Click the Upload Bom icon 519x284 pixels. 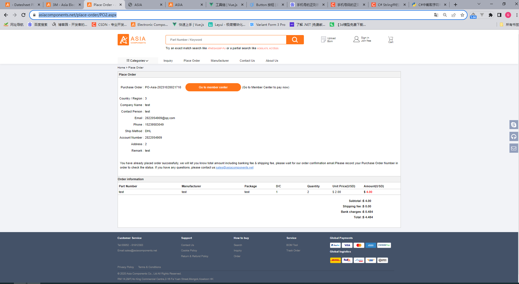click(x=323, y=39)
